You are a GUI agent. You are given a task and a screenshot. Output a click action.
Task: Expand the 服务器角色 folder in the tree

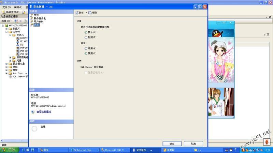10,57
